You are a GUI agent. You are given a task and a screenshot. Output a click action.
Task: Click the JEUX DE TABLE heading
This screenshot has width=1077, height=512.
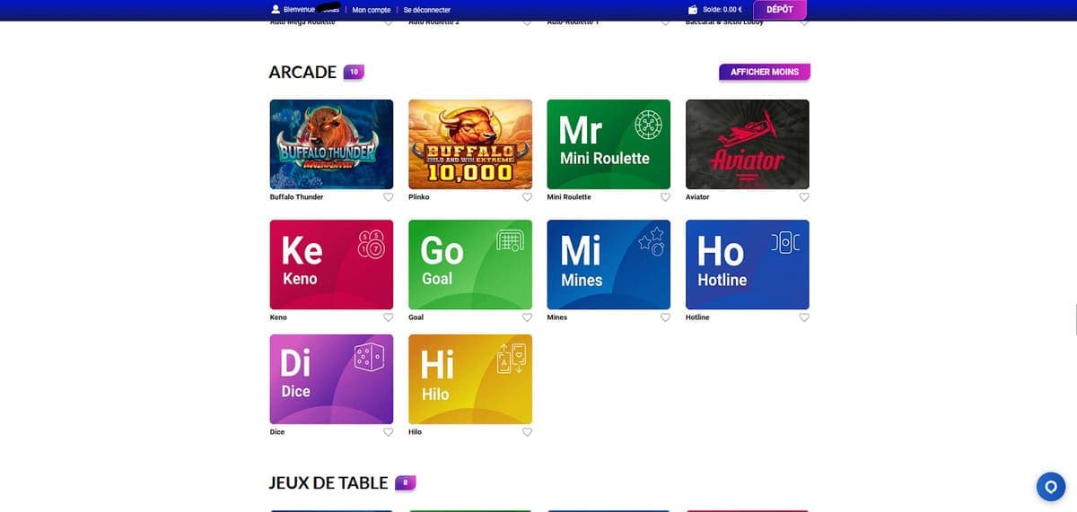328,483
